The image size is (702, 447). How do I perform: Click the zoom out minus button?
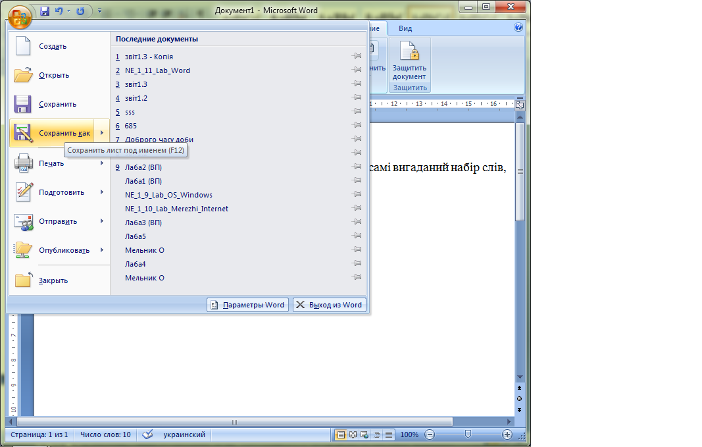point(430,434)
